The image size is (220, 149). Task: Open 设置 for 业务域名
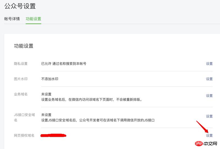pyautogui.click(x=209, y=96)
